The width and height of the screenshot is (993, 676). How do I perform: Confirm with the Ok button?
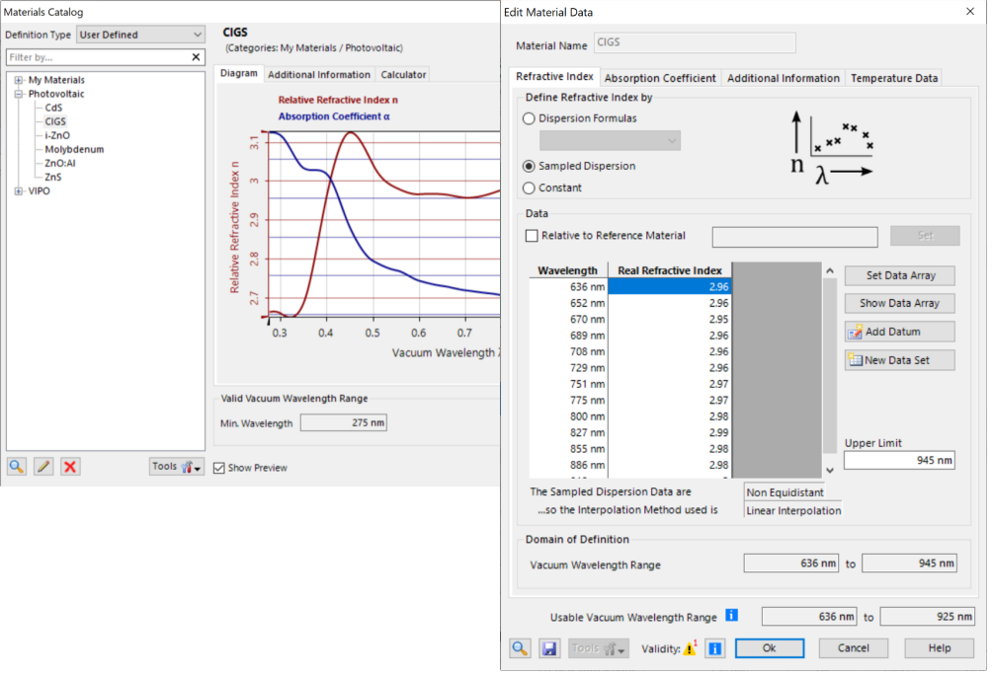770,648
